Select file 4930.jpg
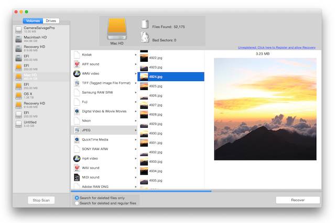The width and height of the screenshot is (336, 223). pyautogui.click(x=171, y=133)
